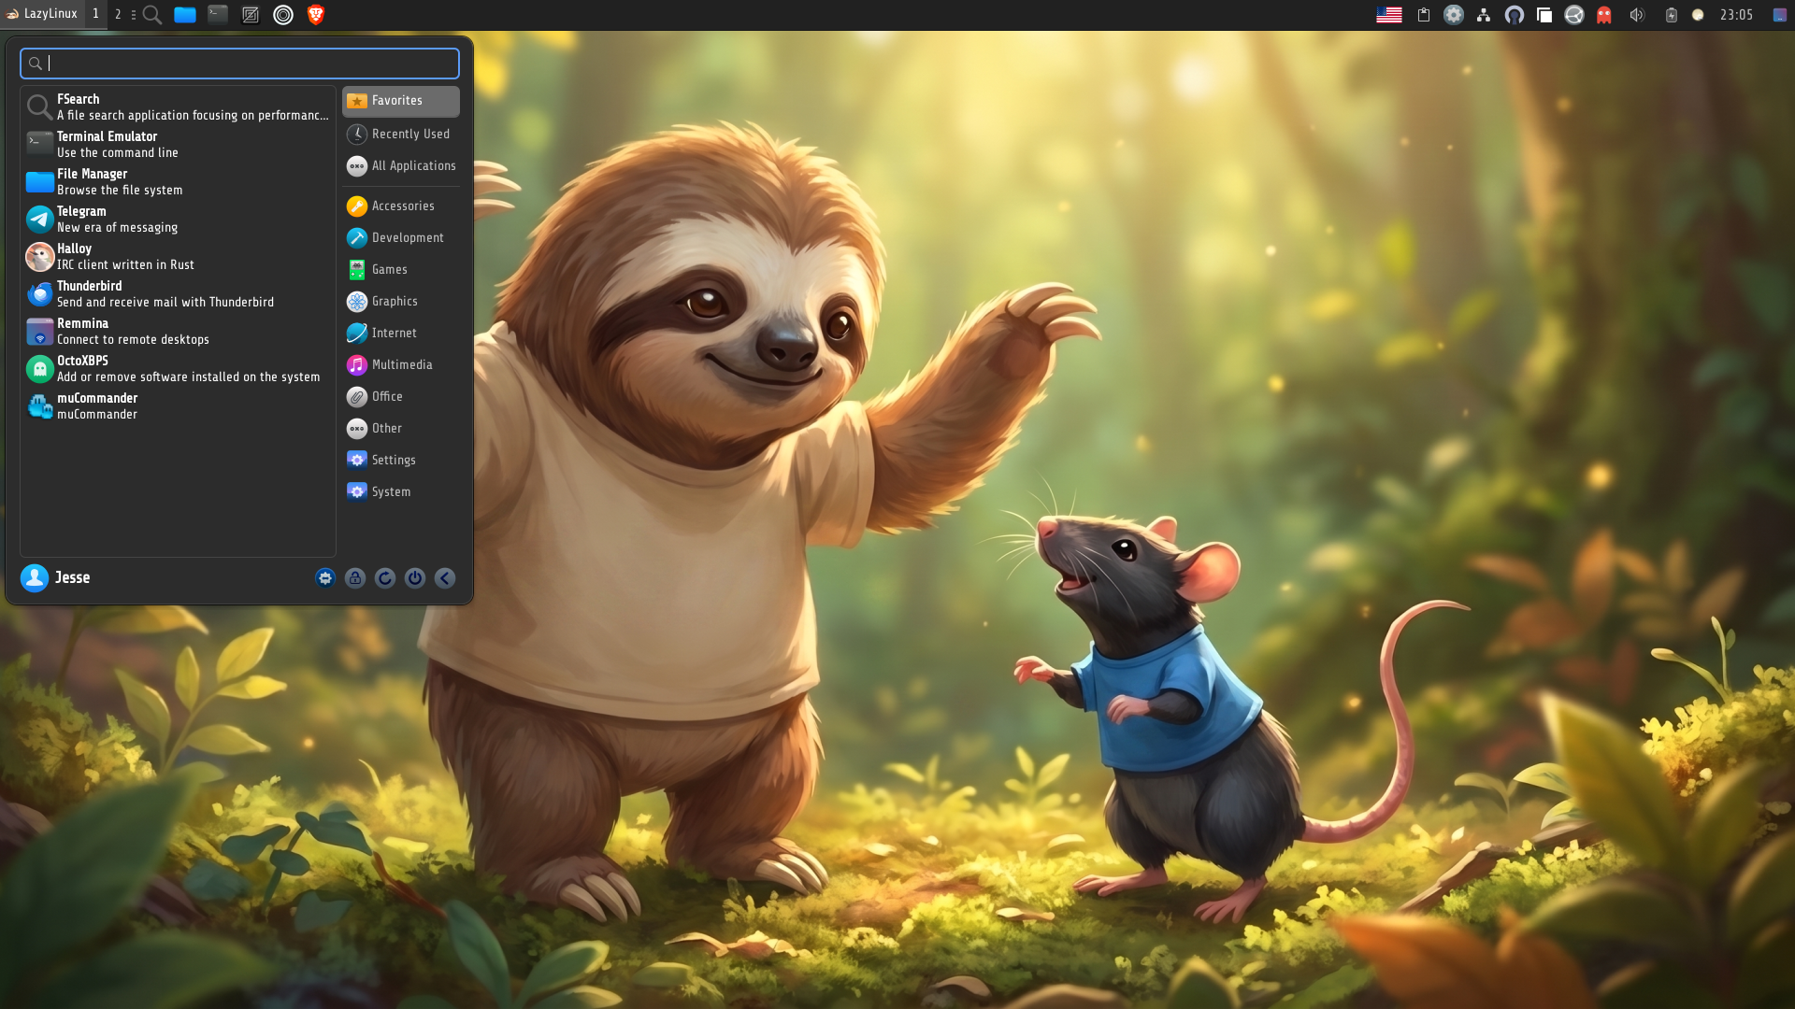
Task: Open the volume speaker tray icon
Action: coord(1637,14)
